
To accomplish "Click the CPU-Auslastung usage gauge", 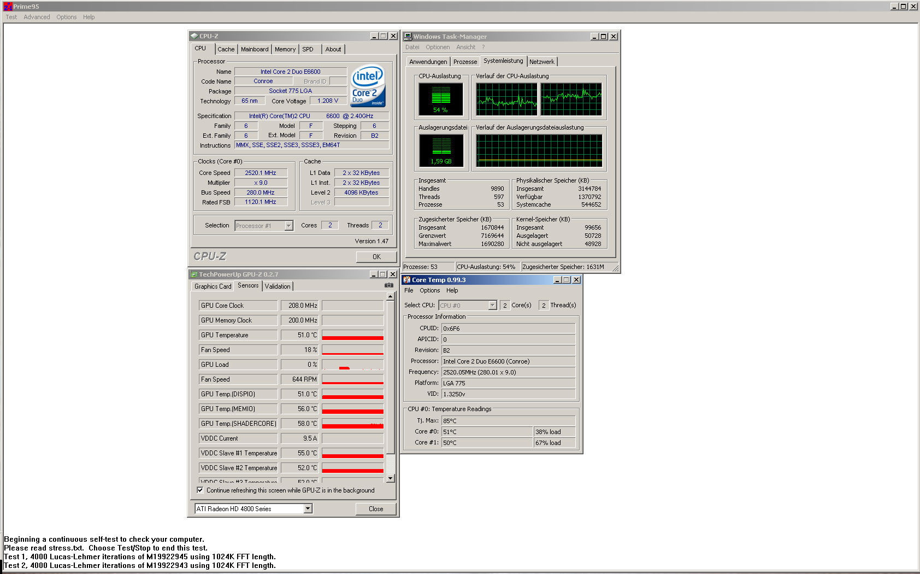I will [441, 99].
